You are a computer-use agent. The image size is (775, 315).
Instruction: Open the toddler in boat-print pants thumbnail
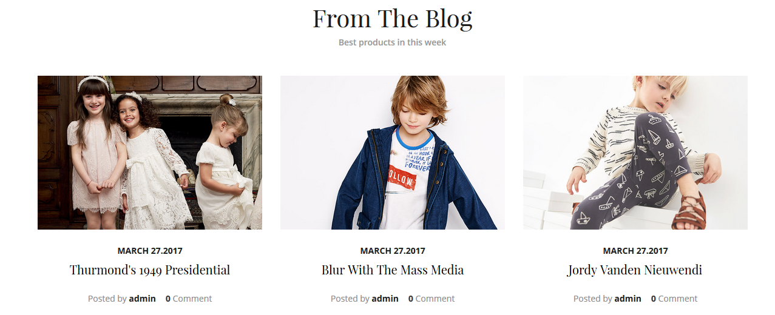click(x=635, y=153)
